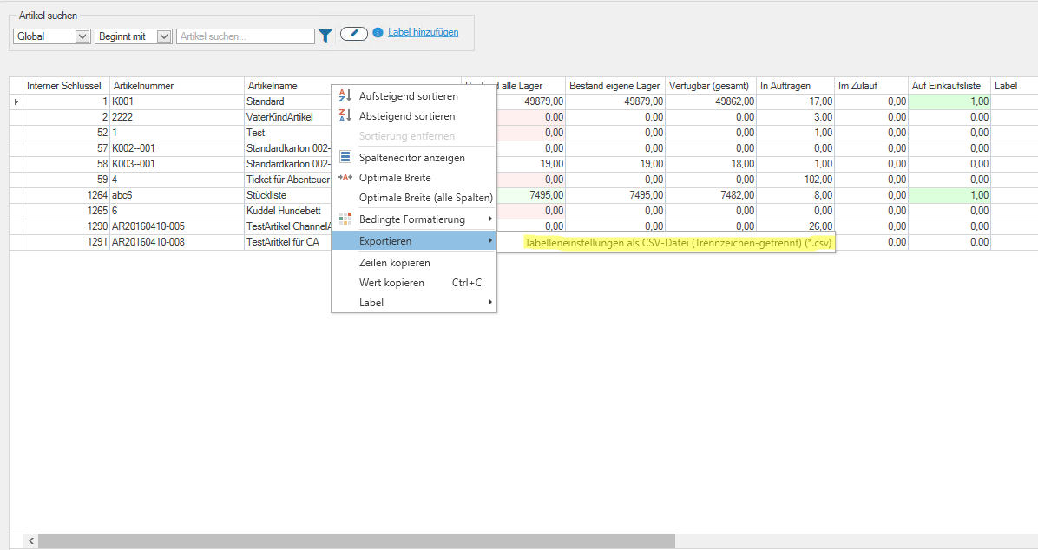The width and height of the screenshot is (1038, 550).
Task: Expand the Label submenu arrow
Action: [490, 303]
